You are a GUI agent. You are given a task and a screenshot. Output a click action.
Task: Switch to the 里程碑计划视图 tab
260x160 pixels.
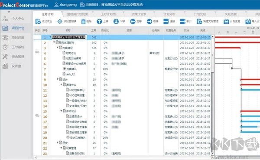click(78, 14)
